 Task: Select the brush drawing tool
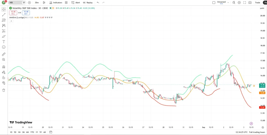4,36
